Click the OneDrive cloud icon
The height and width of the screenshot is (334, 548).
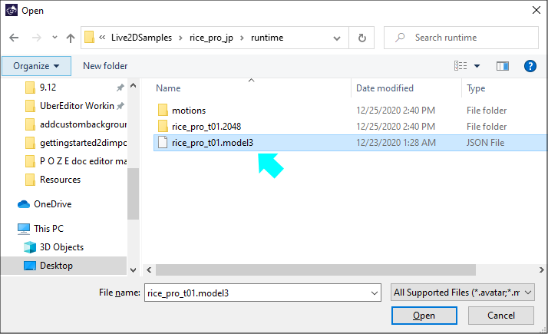tap(24, 204)
